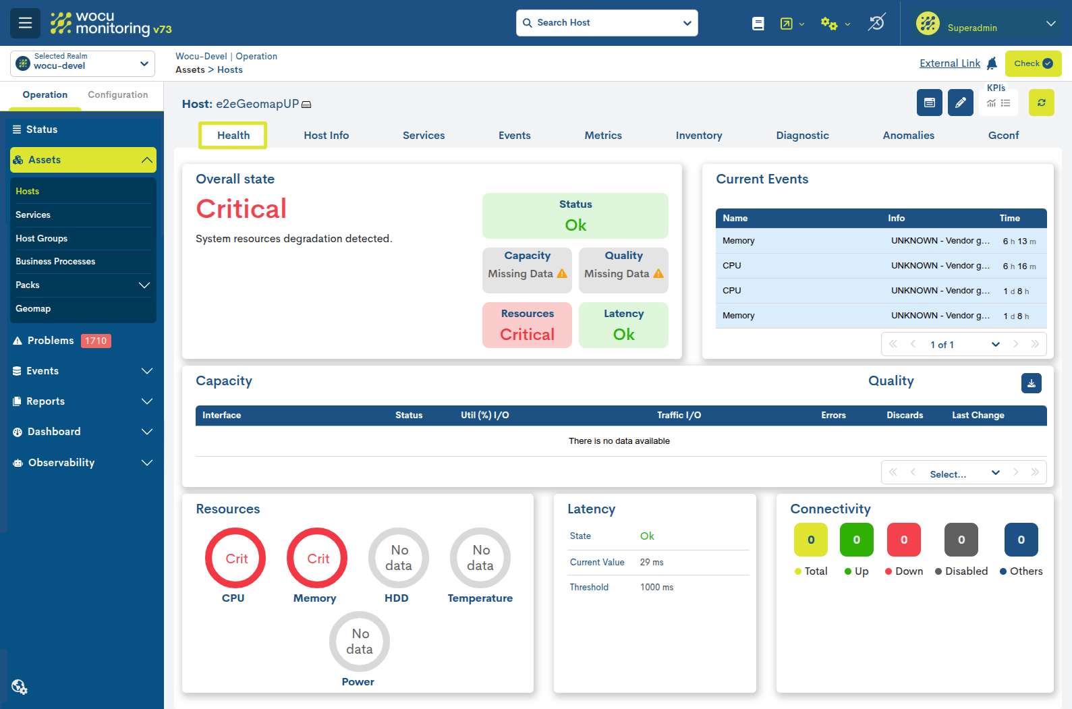Screen dimensions: 1072x709
Task: Switch KPIs to chart view
Action: point(991,103)
